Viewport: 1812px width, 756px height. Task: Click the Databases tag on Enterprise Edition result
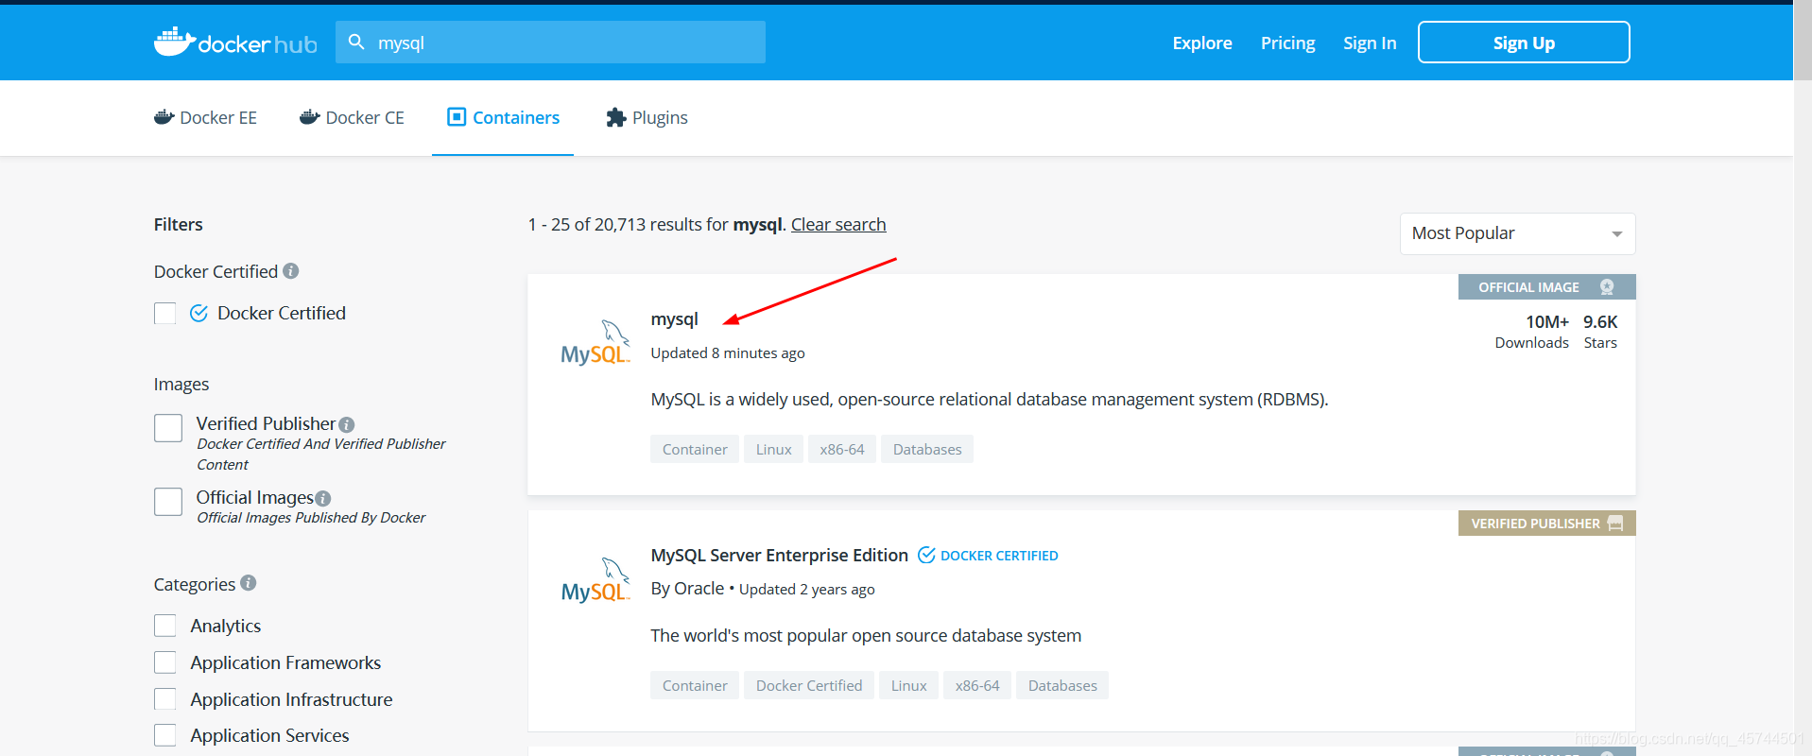pos(1062,685)
